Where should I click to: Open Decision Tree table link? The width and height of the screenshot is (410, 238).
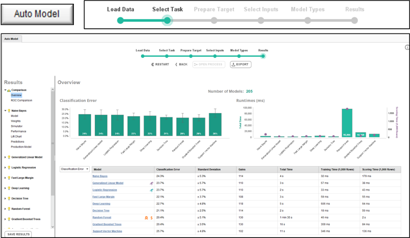click(x=101, y=211)
